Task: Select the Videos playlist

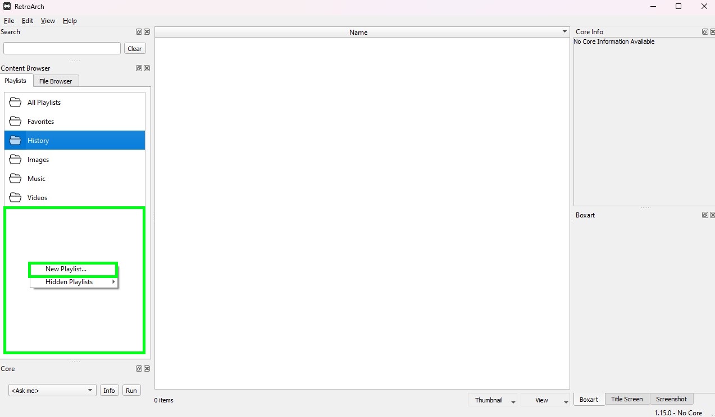Action: point(75,198)
